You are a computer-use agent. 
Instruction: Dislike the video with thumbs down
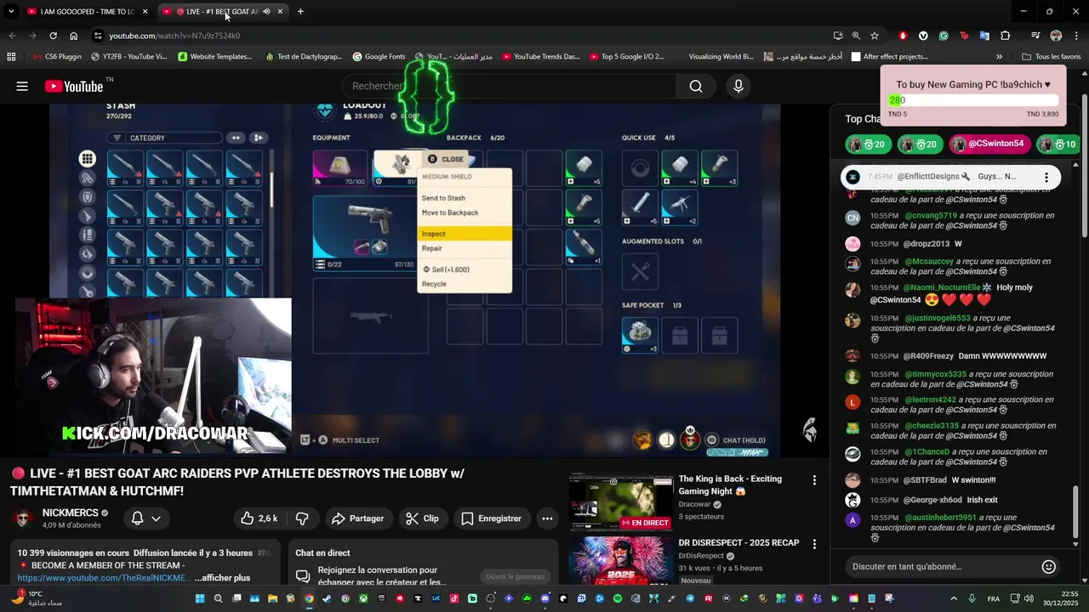(302, 518)
